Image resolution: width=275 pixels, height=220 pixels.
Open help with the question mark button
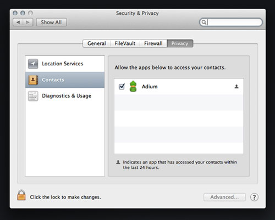click(x=254, y=197)
